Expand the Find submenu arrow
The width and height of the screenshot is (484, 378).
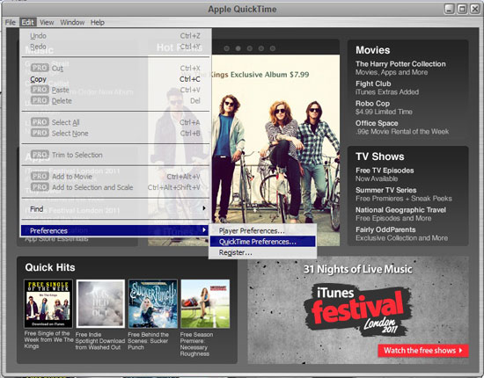(204, 208)
